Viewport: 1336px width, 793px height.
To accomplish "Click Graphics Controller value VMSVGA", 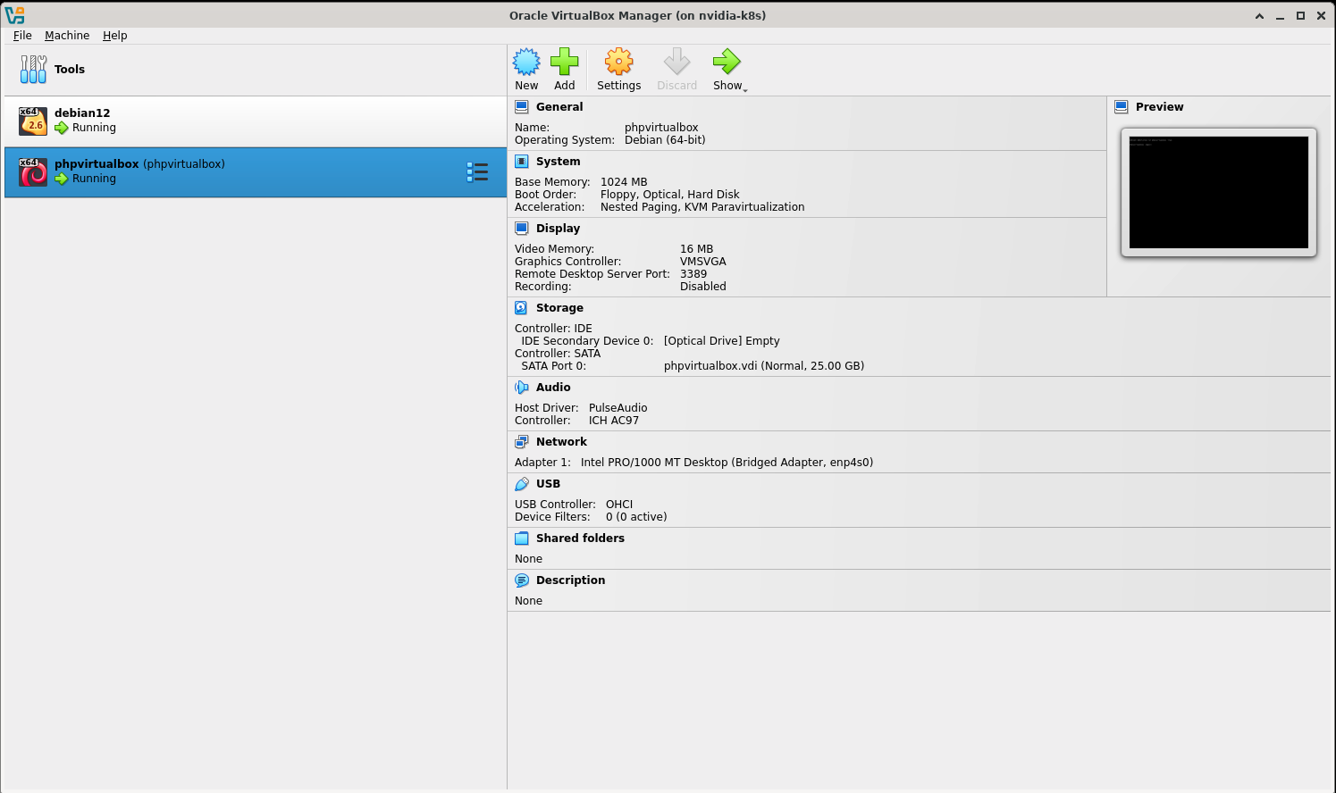I will pyautogui.click(x=703, y=262).
